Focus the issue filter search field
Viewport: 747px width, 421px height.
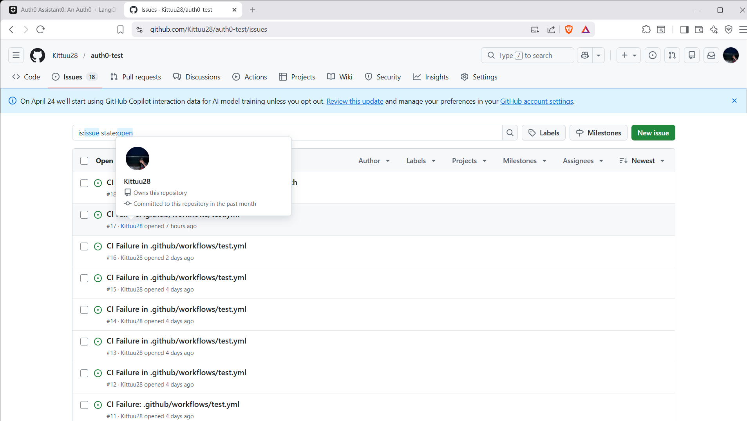pyautogui.click(x=287, y=133)
